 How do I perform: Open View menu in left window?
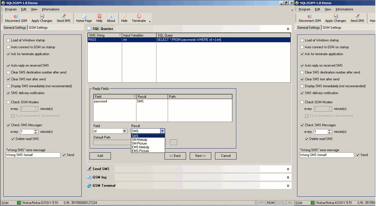click(x=34, y=9)
